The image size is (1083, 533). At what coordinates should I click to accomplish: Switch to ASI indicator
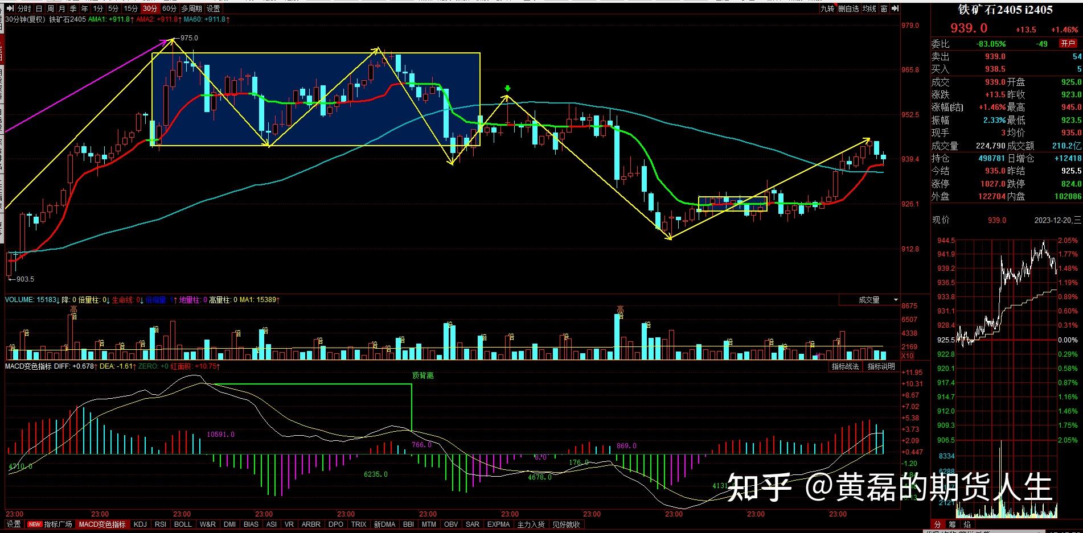click(272, 524)
